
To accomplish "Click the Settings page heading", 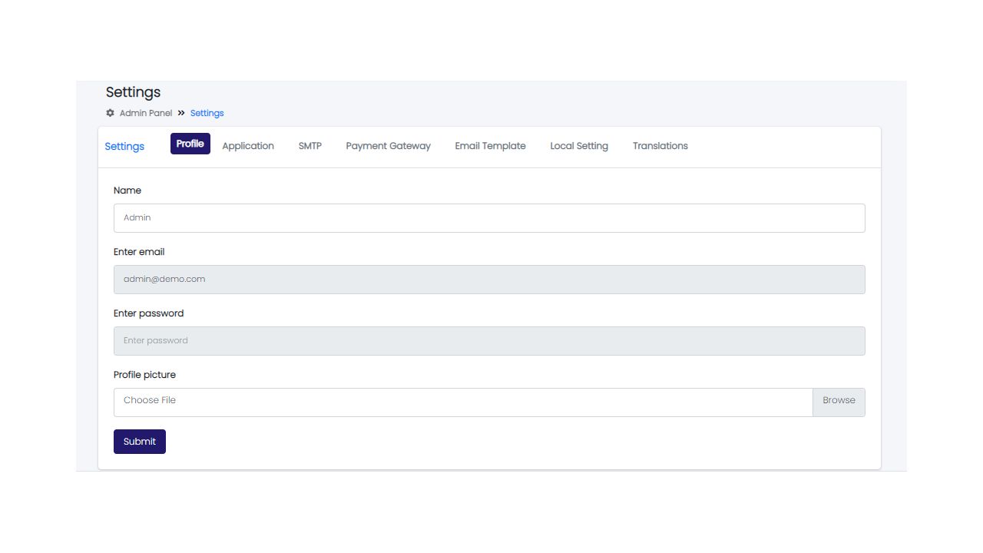I will pos(133,92).
